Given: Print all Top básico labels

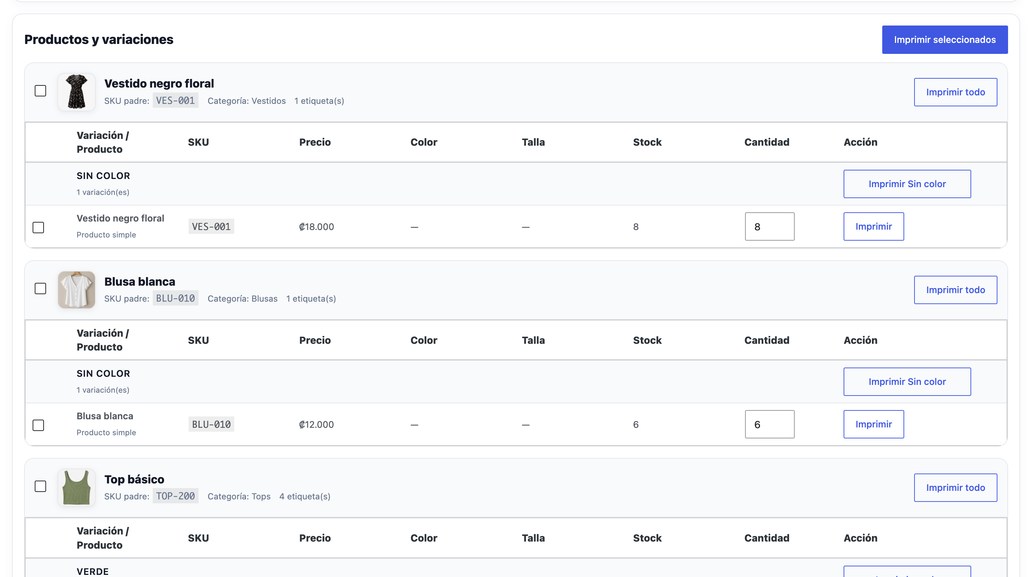Looking at the screenshot, I should [955, 487].
